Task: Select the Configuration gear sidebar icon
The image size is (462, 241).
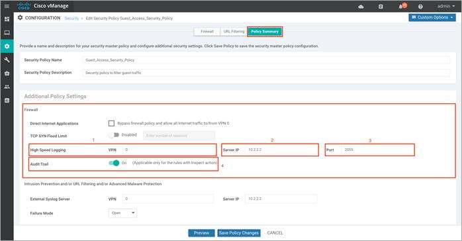Action: click(x=7, y=46)
